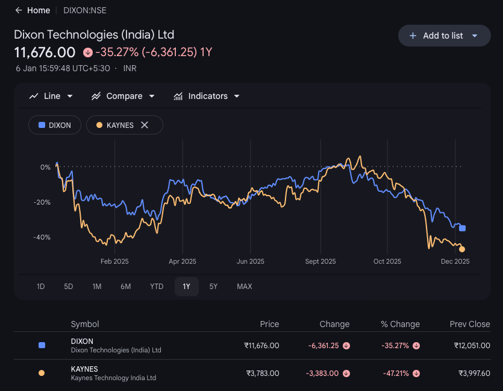Switch chart range to 1M

[x=97, y=286]
